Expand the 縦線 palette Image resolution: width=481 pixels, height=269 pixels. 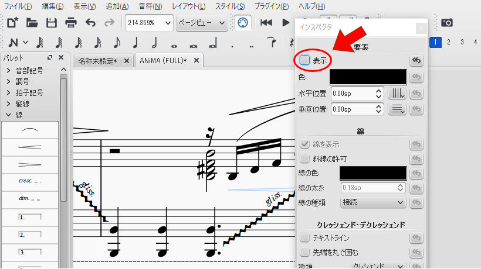(x=9, y=104)
